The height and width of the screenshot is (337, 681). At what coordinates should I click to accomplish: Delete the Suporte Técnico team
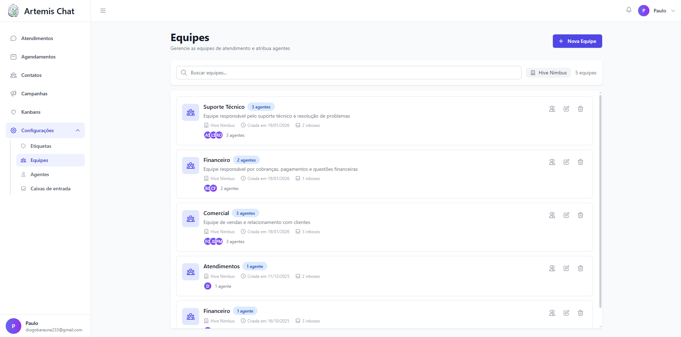(x=580, y=109)
